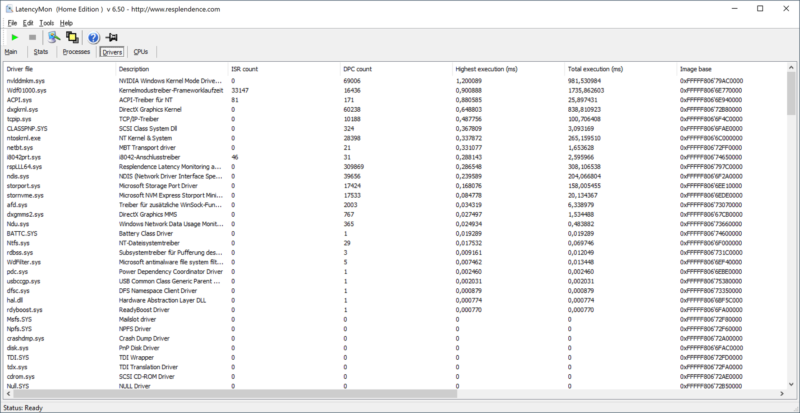Viewport: 800px width, 413px height.
Task: Sort by Total execution (ms) column
Action: coord(620,69)
